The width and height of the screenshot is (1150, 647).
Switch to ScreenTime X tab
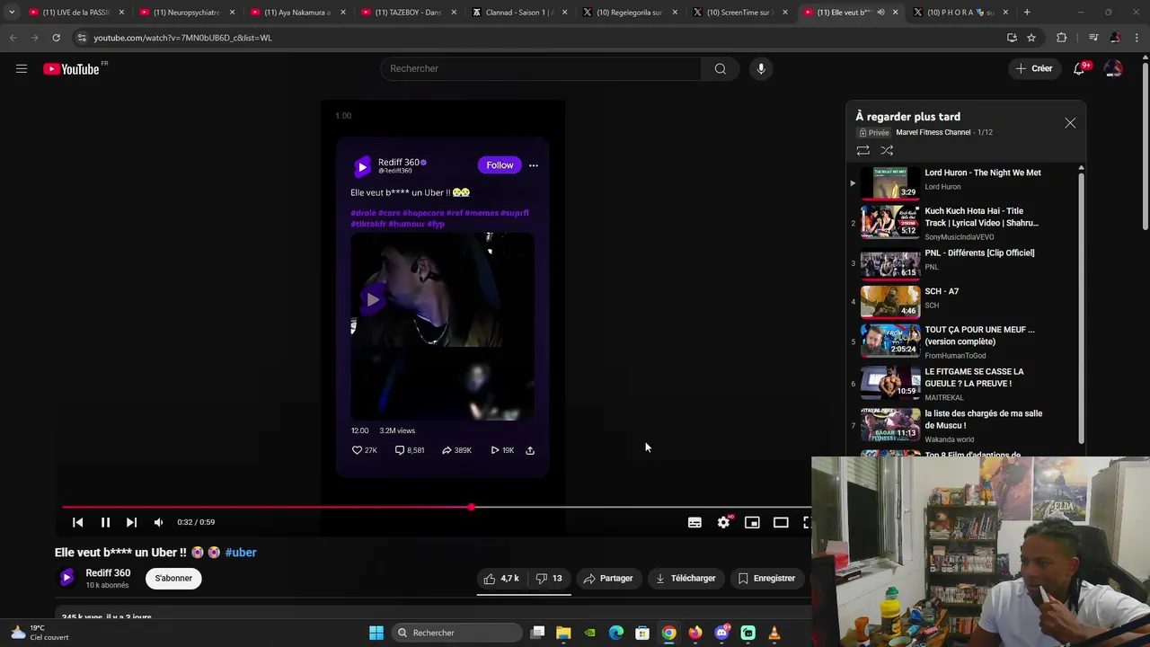pos(739,13)
